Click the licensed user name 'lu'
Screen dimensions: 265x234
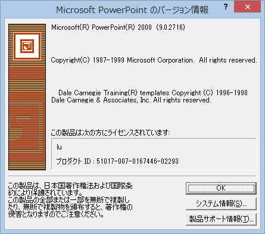[59, 147]
